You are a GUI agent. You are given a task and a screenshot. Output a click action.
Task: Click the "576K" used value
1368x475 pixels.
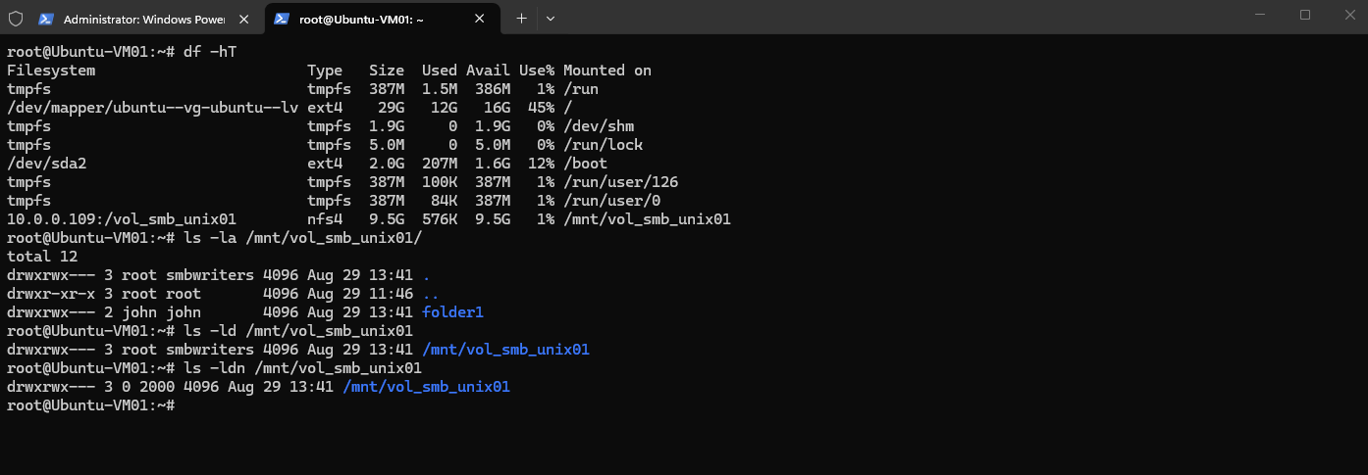[x=440, y=219]
